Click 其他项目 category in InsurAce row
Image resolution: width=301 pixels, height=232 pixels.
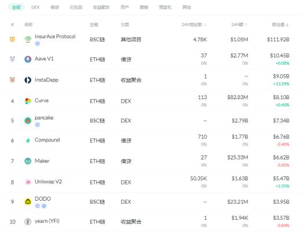[131, 39]
